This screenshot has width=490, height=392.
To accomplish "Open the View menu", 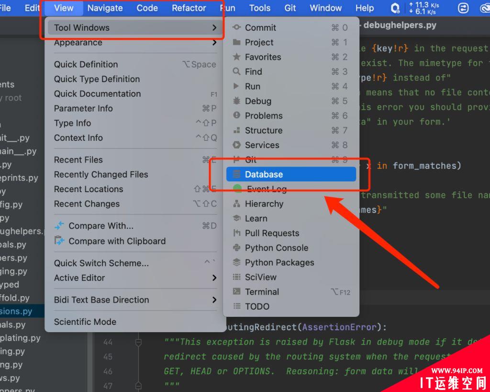I will [64, 8].
